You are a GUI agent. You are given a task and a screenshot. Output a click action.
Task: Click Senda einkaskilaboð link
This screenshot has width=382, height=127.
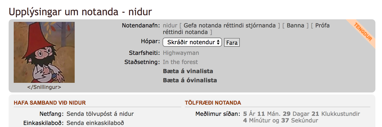(x=95, y=123)
